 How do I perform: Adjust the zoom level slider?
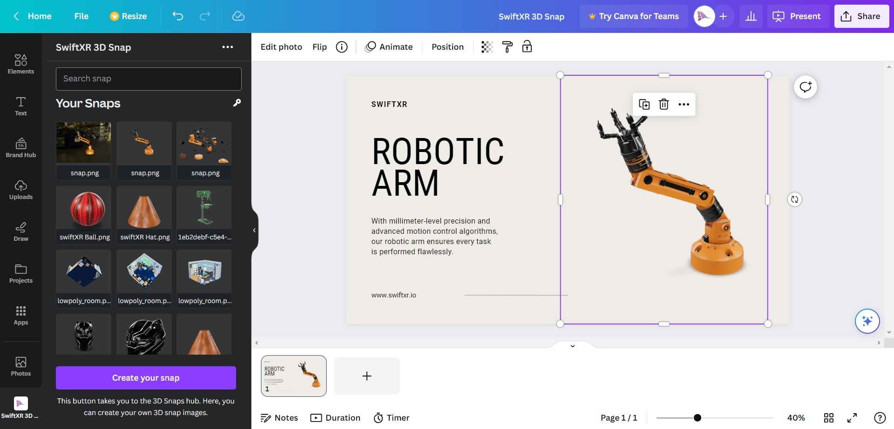coord(697,418)
